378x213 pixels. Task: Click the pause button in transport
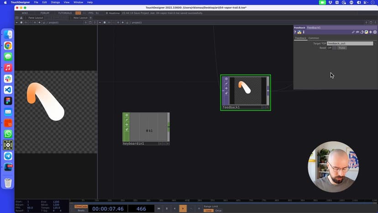167,208
